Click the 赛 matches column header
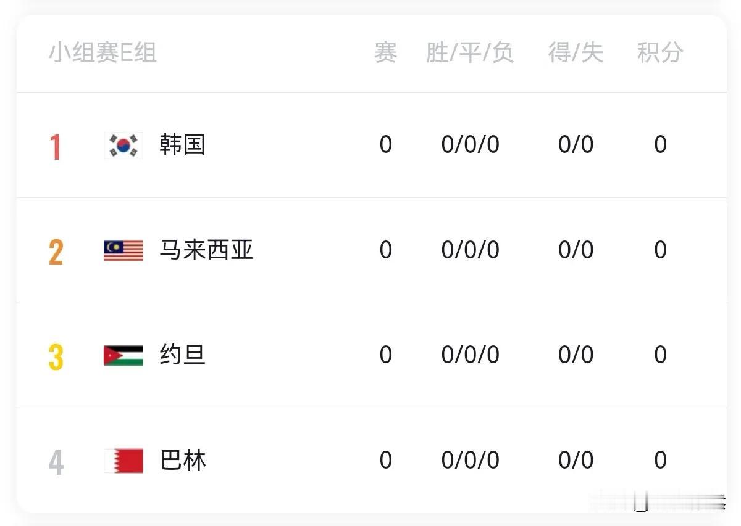 tap(385, 52)
